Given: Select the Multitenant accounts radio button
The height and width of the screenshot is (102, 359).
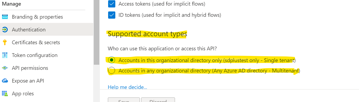Looking at the screenshot, I should (x=112, y=71).
